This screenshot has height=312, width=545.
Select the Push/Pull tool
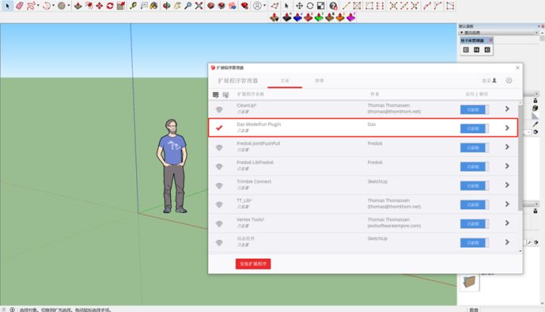click(78, 5)
